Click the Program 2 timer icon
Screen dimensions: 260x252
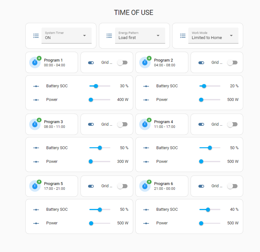(145, 63)
